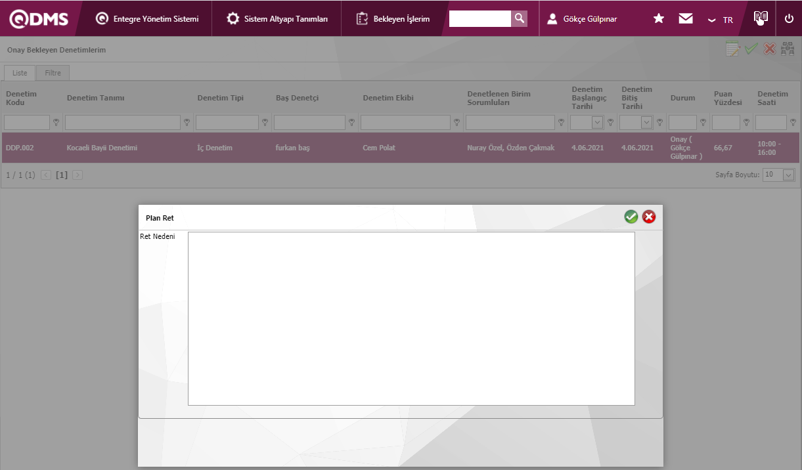
Task: Open favorites via star icon
Action: point(659,18)
